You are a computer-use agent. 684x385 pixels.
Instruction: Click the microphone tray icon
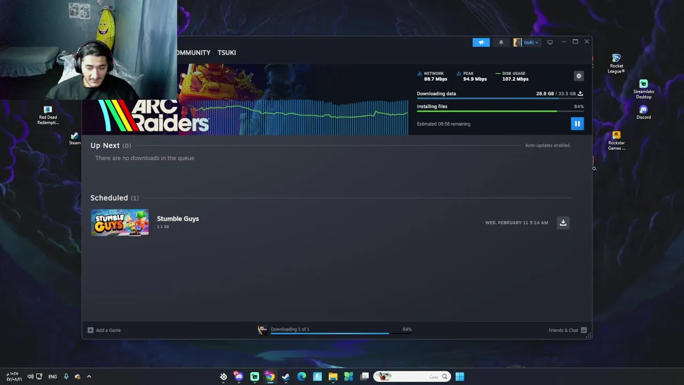66,376
